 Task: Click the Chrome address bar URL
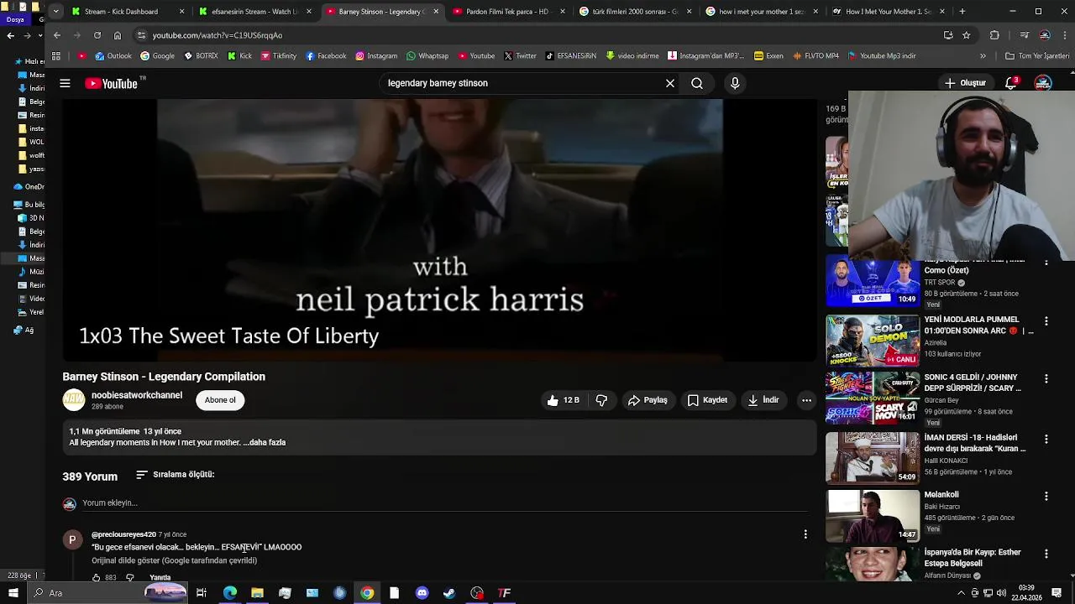tap(217, 35)
